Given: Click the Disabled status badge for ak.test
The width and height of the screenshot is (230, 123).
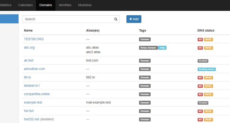Looking at the screenshot, I should (203, 61).
